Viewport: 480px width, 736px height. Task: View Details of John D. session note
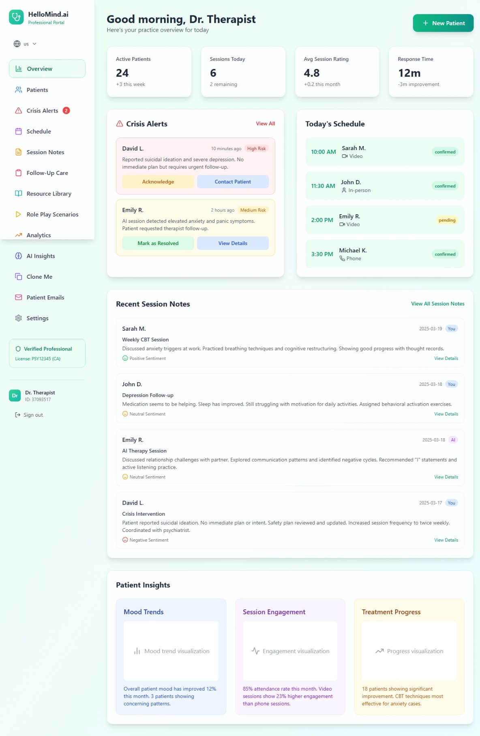click(x=446, y=414)
